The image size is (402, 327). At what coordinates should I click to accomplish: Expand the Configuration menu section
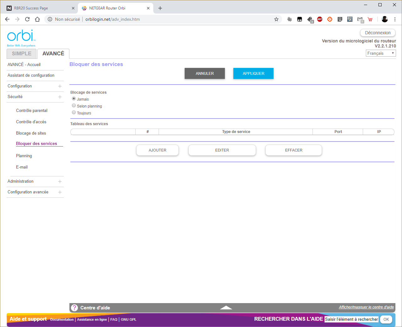click(x=60, y=86)
